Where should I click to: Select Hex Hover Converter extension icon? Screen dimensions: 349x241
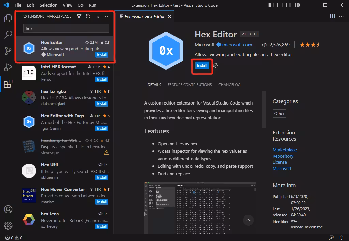coord(29,195)
